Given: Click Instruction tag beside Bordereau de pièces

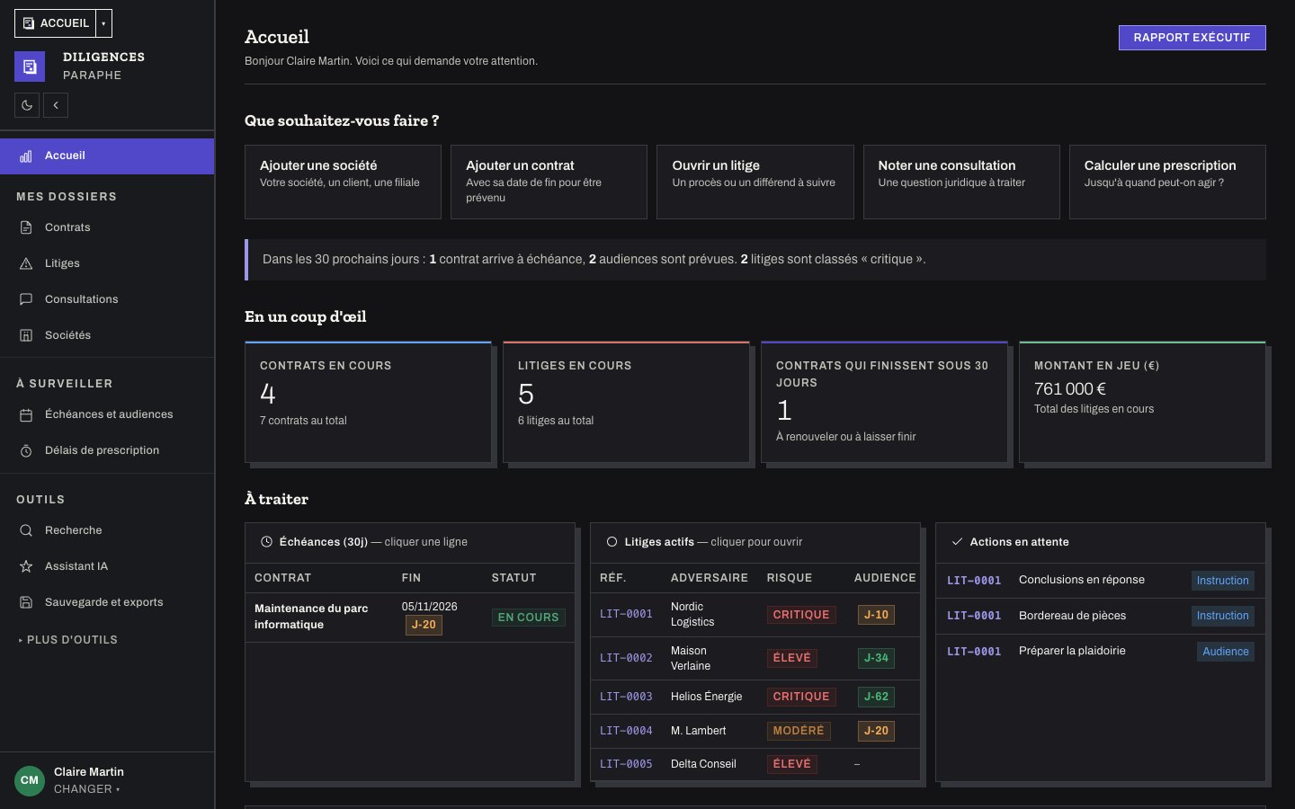Looking at the screenshot, I should click(x=1222, y=616).
